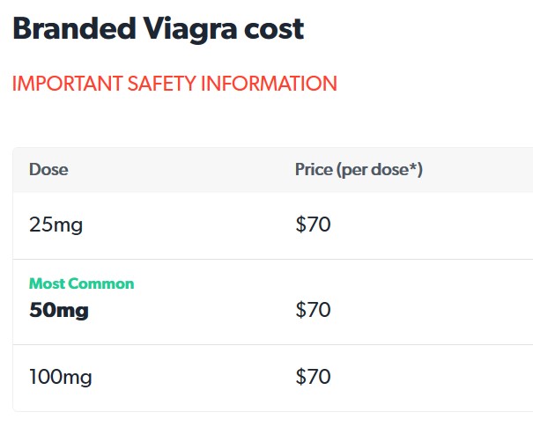The width and height of the screenshot is (533, 427).
Task: Click the word IMPORTANT in the red link
Action: coord(67,84)
